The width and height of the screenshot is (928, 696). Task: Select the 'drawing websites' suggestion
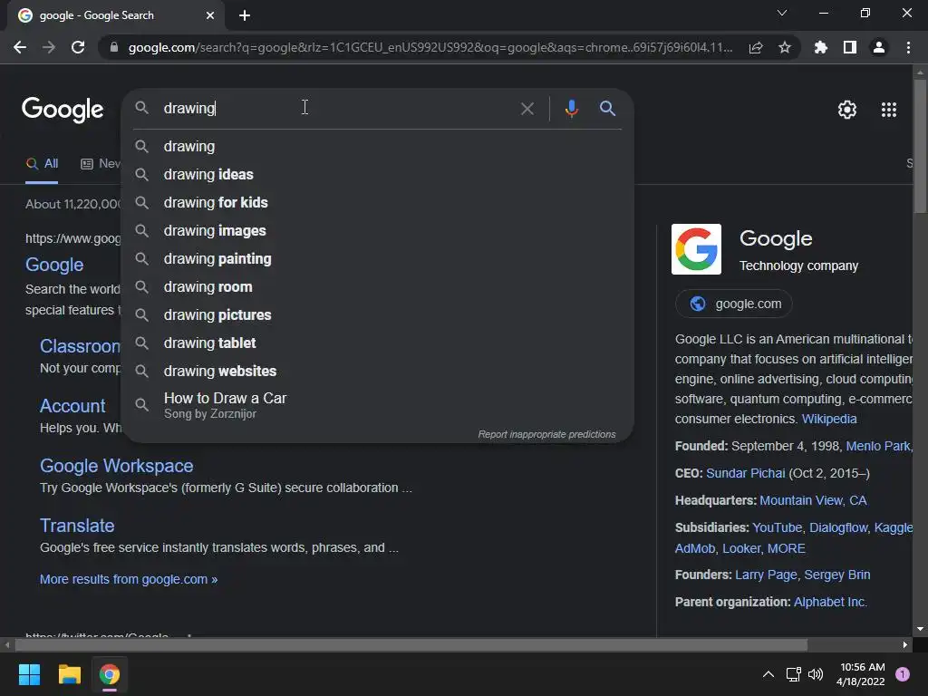point(378,371)
